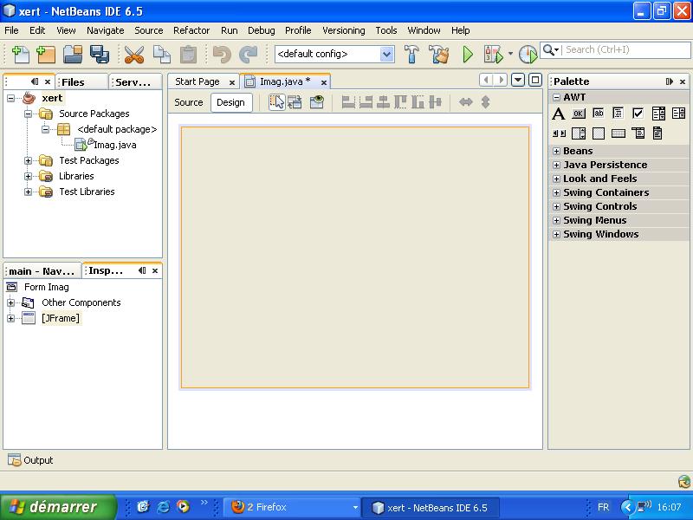Screen dimensions: 693x520
Task: Switch editor to Design view
Action: pyautogui.click(x=230, y=102)
